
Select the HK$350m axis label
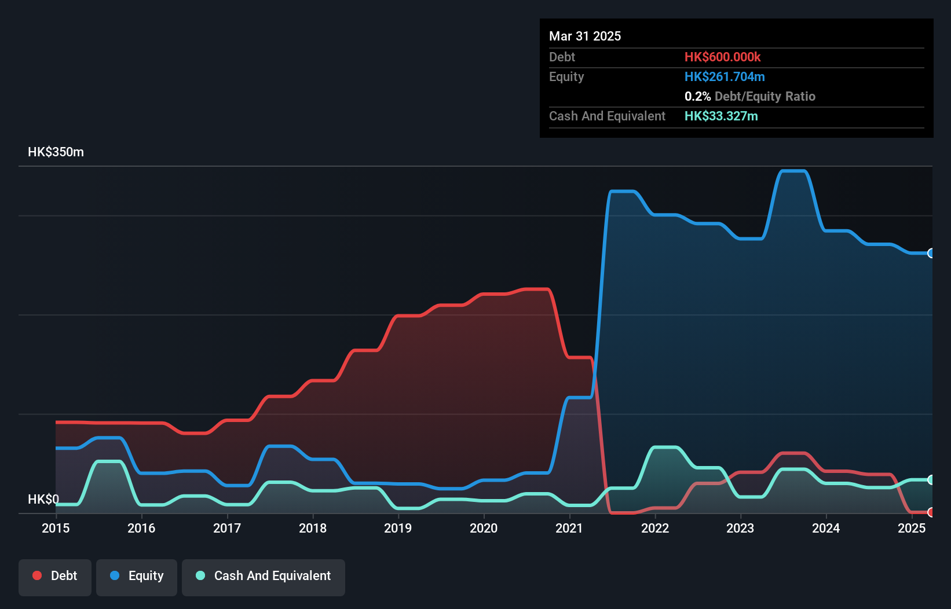[56, 152]
